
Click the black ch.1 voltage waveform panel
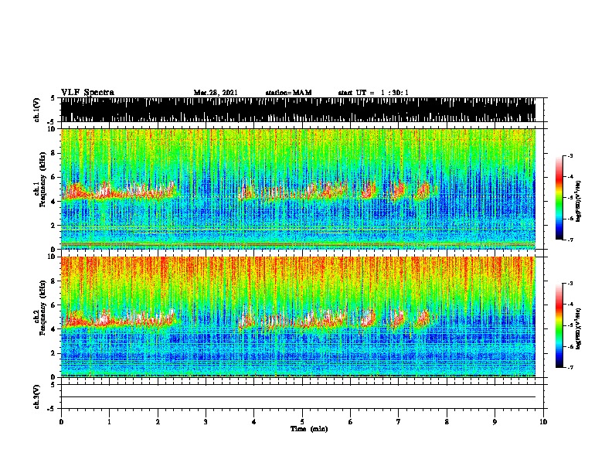coord(298,110)
